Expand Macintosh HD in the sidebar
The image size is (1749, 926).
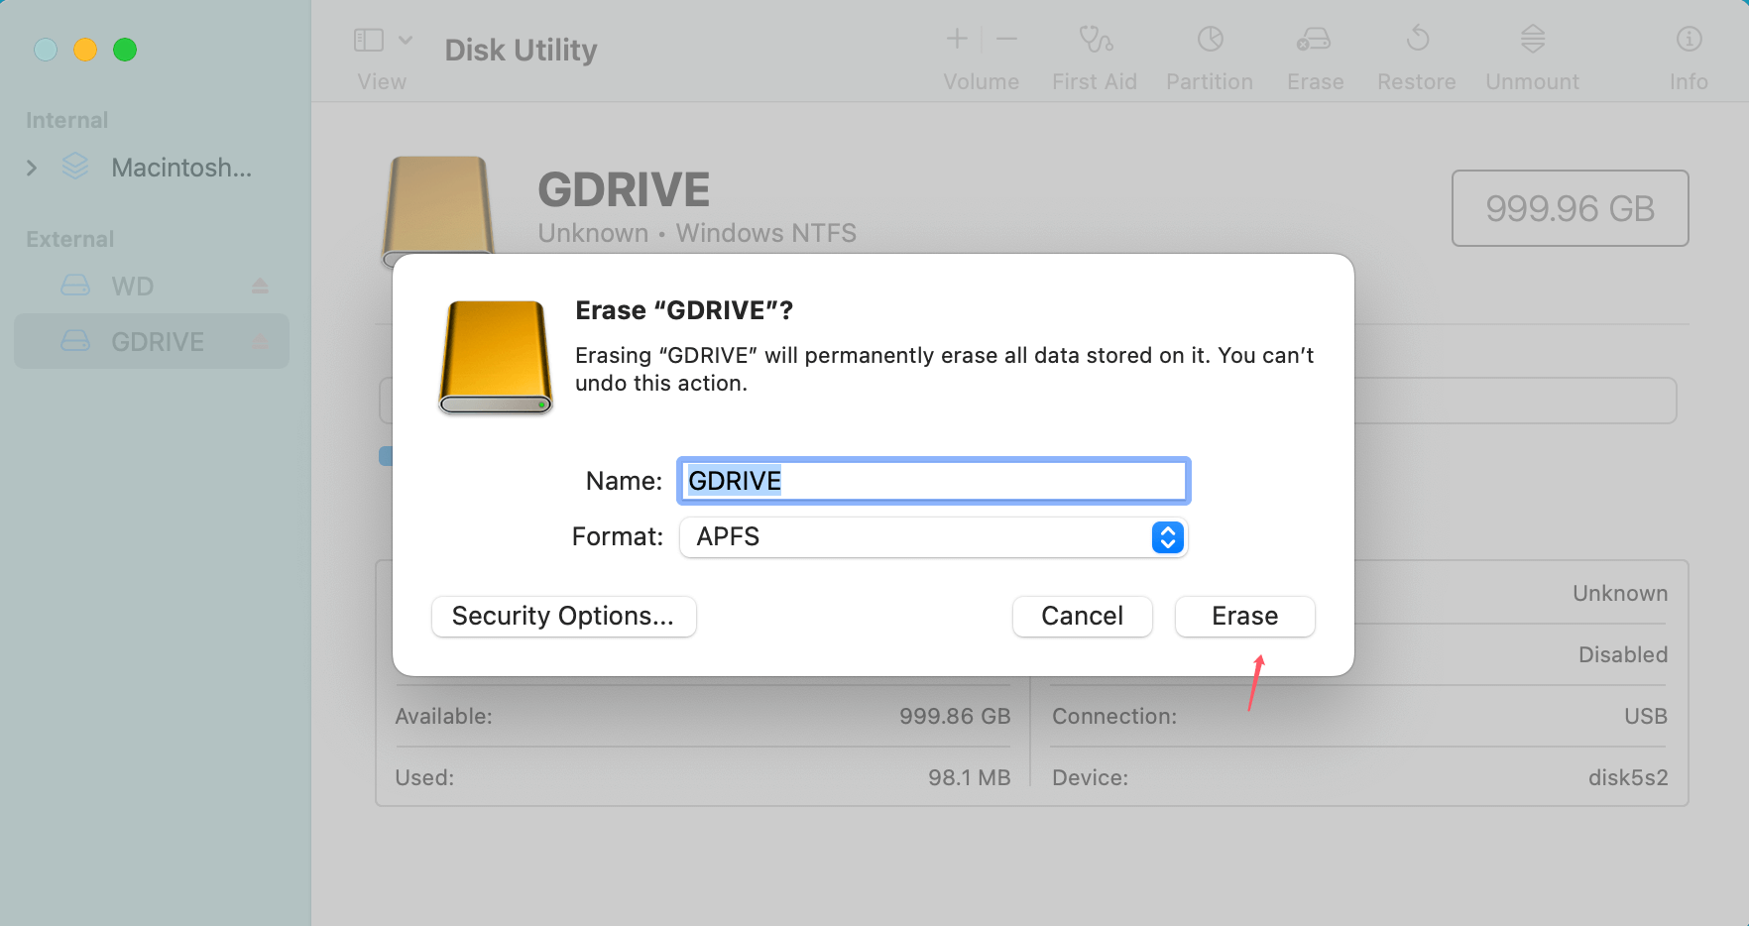pyautogui.click(x=33, y=167)
